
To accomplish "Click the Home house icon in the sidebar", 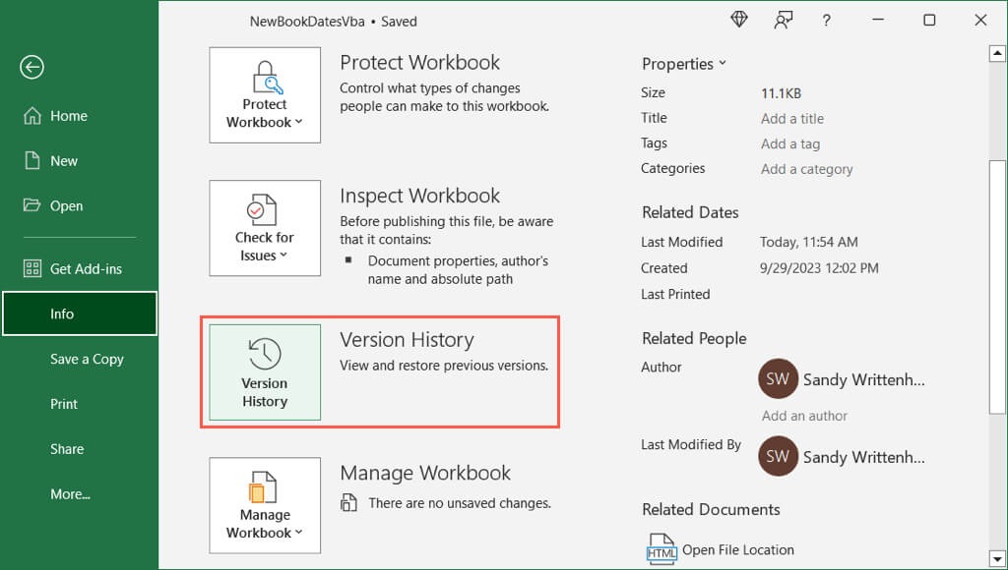I will (x=31, y=116).
